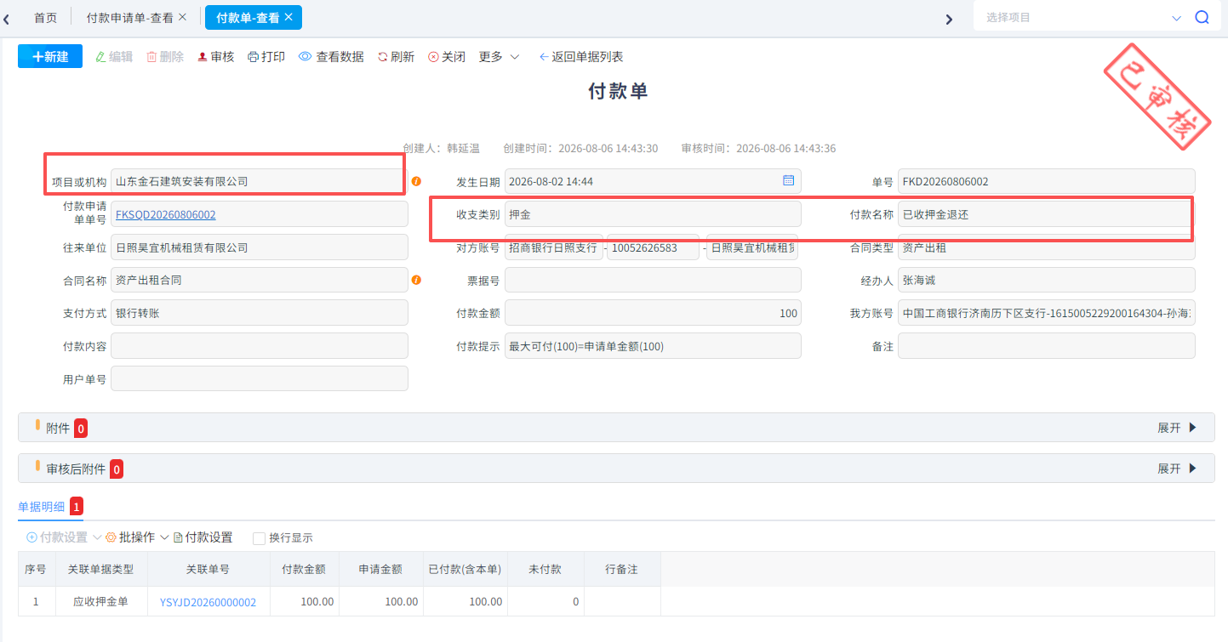The image size is (1228, 642).
Task: Click the 付款金额 field showing 100
Action: 653,313
